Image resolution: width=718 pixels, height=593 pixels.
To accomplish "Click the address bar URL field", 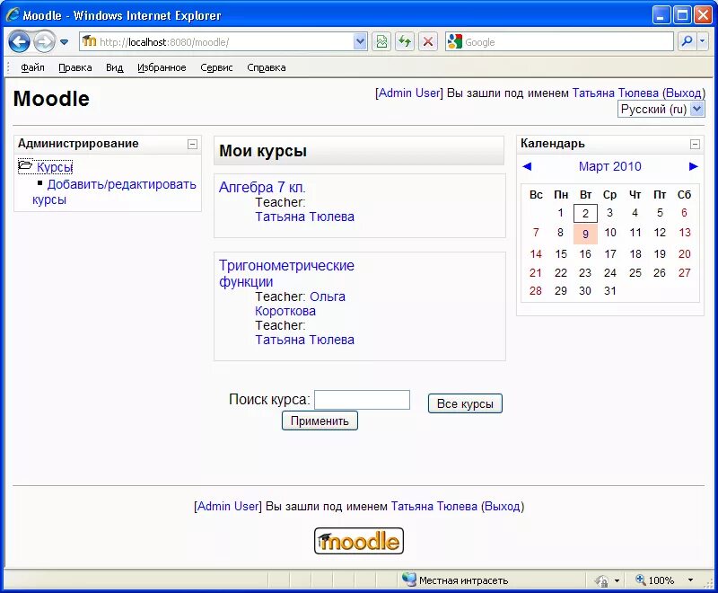I will pyautogui.click(x=224, y=42).
